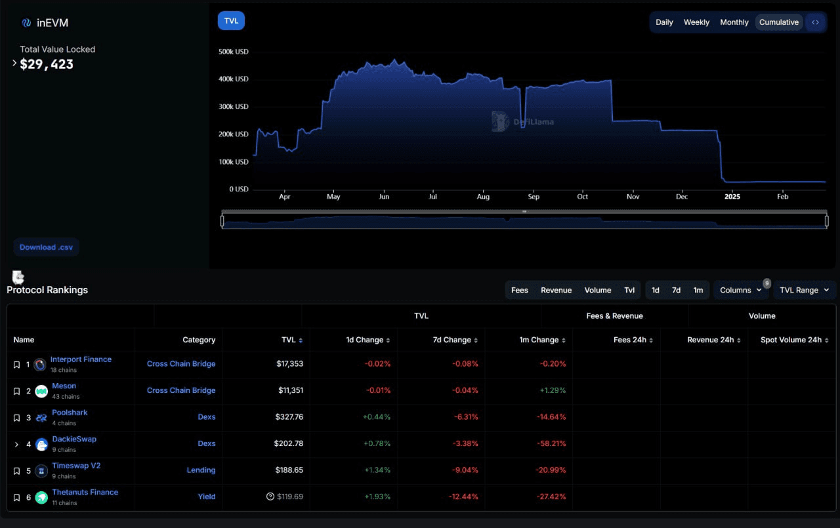Switch chart to Weekly view

pos(696,22)
